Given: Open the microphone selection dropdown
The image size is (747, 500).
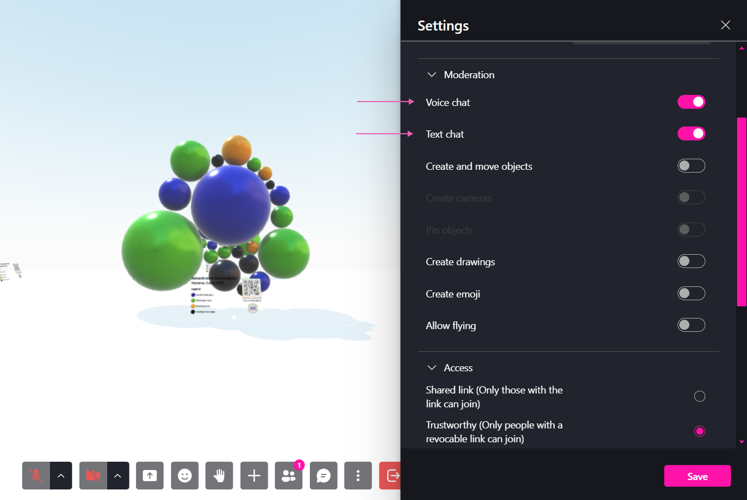Looking at the screenshot, I should 61,476.
